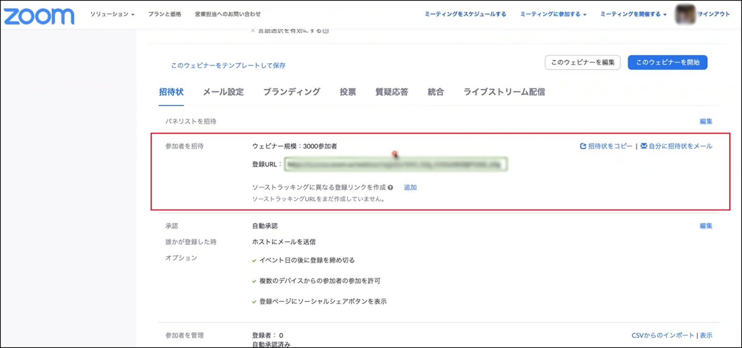Expand ミーティングを開催する dropdown
Screen dimensions: 742x348
click(633, 14)
